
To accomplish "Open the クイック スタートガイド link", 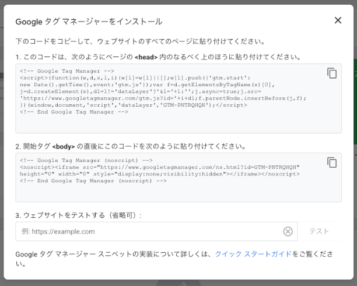I will tap(253, 254).
